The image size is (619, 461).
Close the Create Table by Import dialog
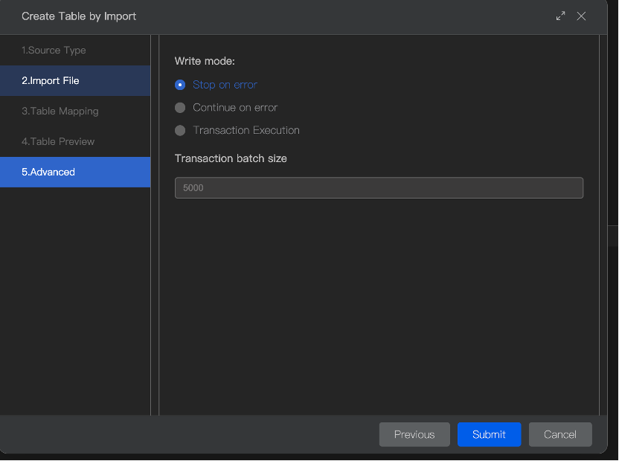click(x=582, y=16)
